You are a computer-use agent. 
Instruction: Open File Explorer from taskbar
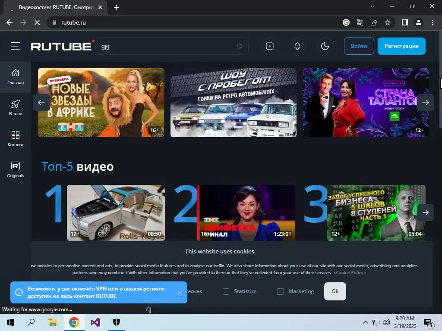pos(53,322)
